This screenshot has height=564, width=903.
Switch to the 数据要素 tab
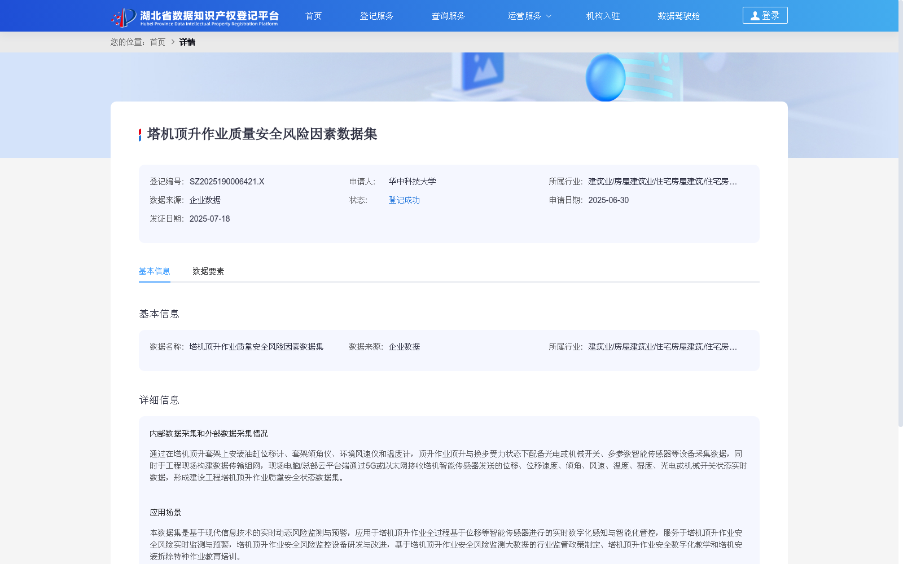(x=208, y=271)
